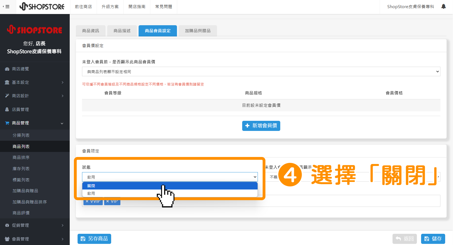The image size is (453, 245).
Task: Expand the 會員管理 submenu chevron
Action: pyautogui.click(x=62, y=239)
